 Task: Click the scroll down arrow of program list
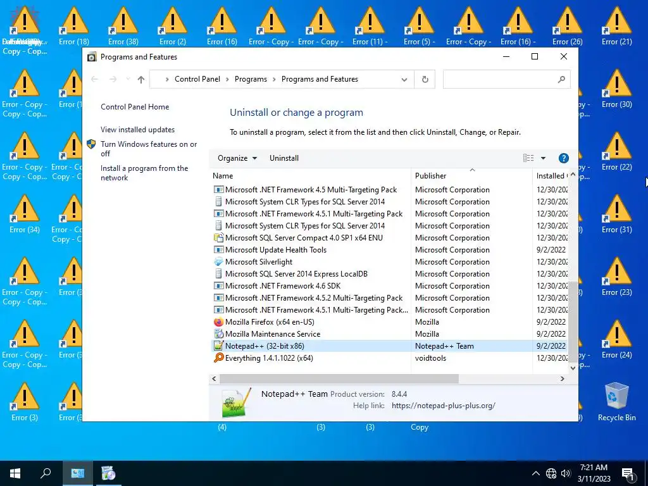point(573,368)
